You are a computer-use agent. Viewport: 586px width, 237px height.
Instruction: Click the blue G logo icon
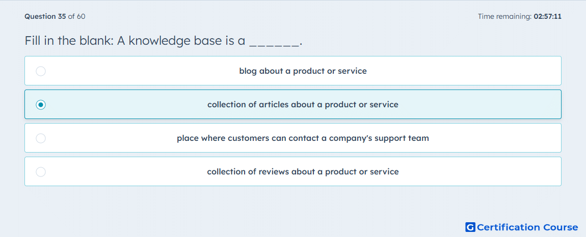tap(470, 227)
